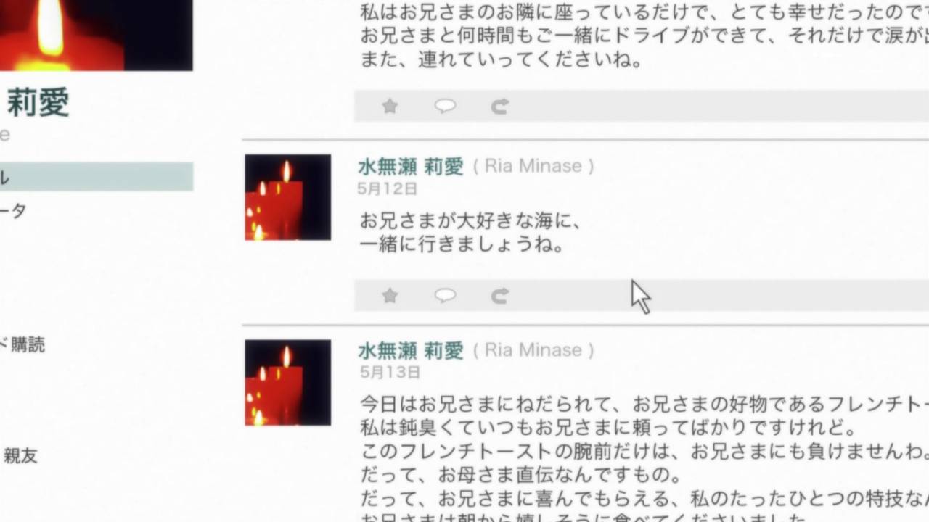Open author name 水無瀬 莉愛 on the May 13 post
929x522 pixels.
click(x=411, y=351)
